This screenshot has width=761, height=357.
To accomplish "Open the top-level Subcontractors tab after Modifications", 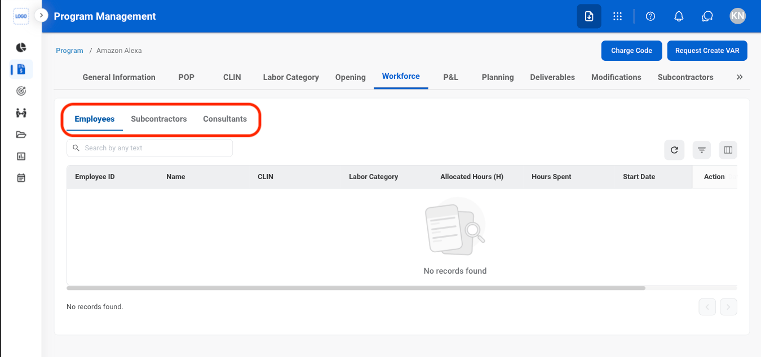I will pyautogui.click(x=685, y=77).
